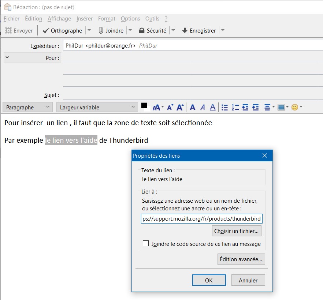323x300 pixels.
Task: Click the black text color swatch
Action: click(144, 106)
